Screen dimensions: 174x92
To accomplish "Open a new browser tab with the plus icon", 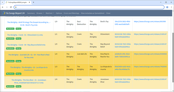I will point(33,2).
